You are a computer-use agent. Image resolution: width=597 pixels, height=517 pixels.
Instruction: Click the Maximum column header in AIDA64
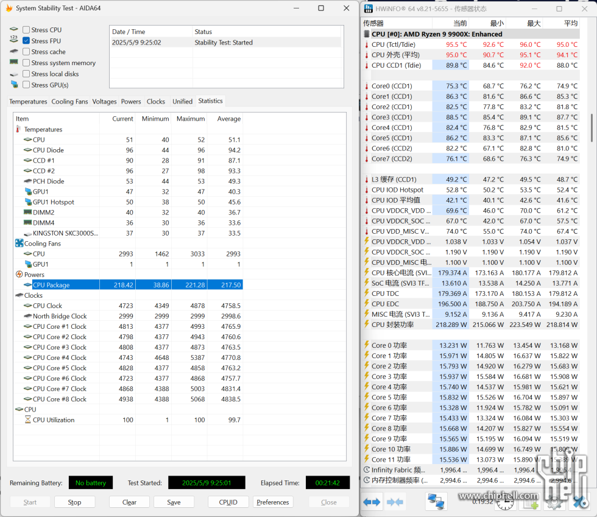[x=190, y=119]
